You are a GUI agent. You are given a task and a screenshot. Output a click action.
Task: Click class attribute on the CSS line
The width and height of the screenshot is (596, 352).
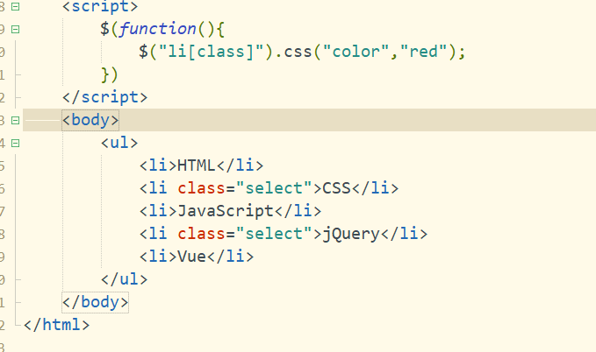201,188
